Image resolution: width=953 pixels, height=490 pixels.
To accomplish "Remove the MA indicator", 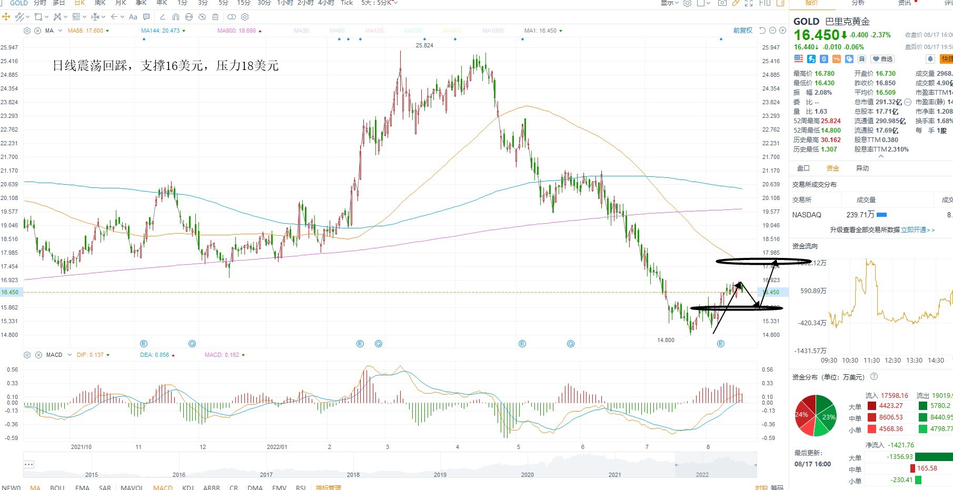I will [38, 31].
